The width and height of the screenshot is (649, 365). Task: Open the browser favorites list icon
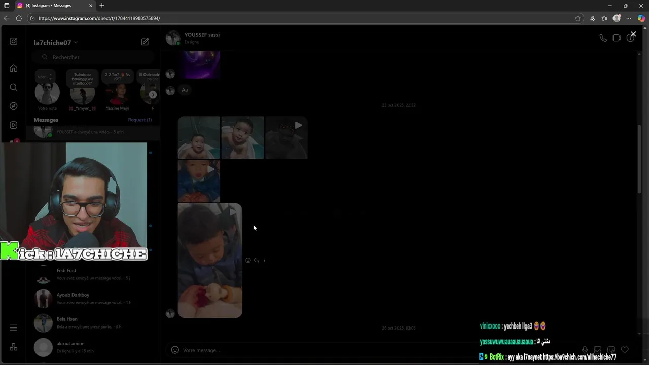pos(604,18)
